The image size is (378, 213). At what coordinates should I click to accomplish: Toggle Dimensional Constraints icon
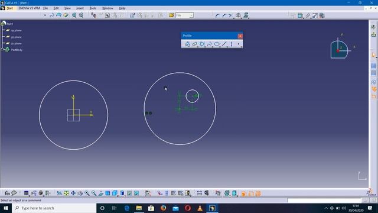(373, 96)
